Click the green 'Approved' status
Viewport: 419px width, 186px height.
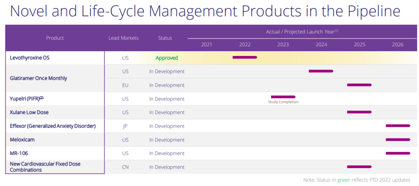tap(167, 58)
